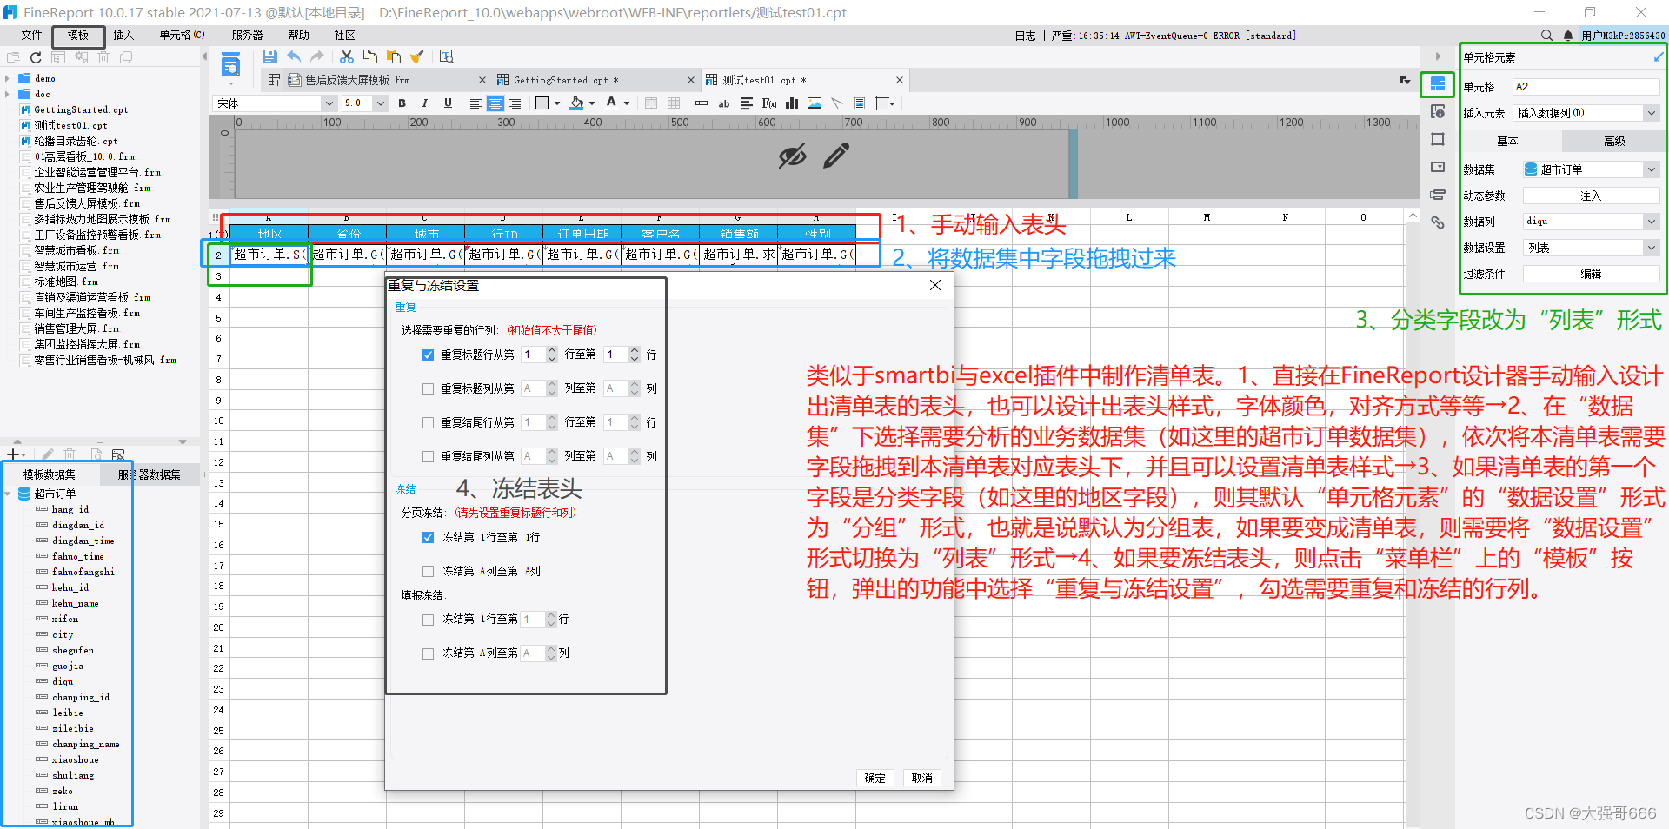Open the 模板 menu

click(78, 35)
